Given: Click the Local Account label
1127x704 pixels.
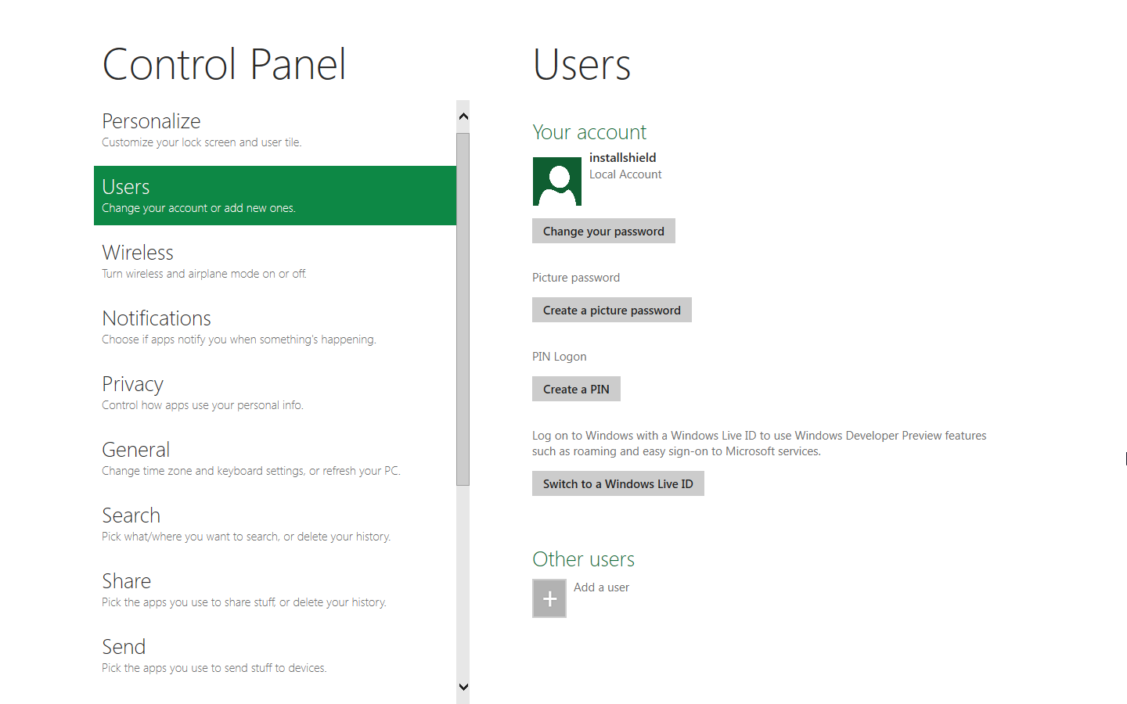Looking at the screenshot, I should coord(625,174).
